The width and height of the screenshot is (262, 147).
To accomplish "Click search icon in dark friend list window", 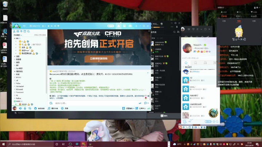I will 174,32.
